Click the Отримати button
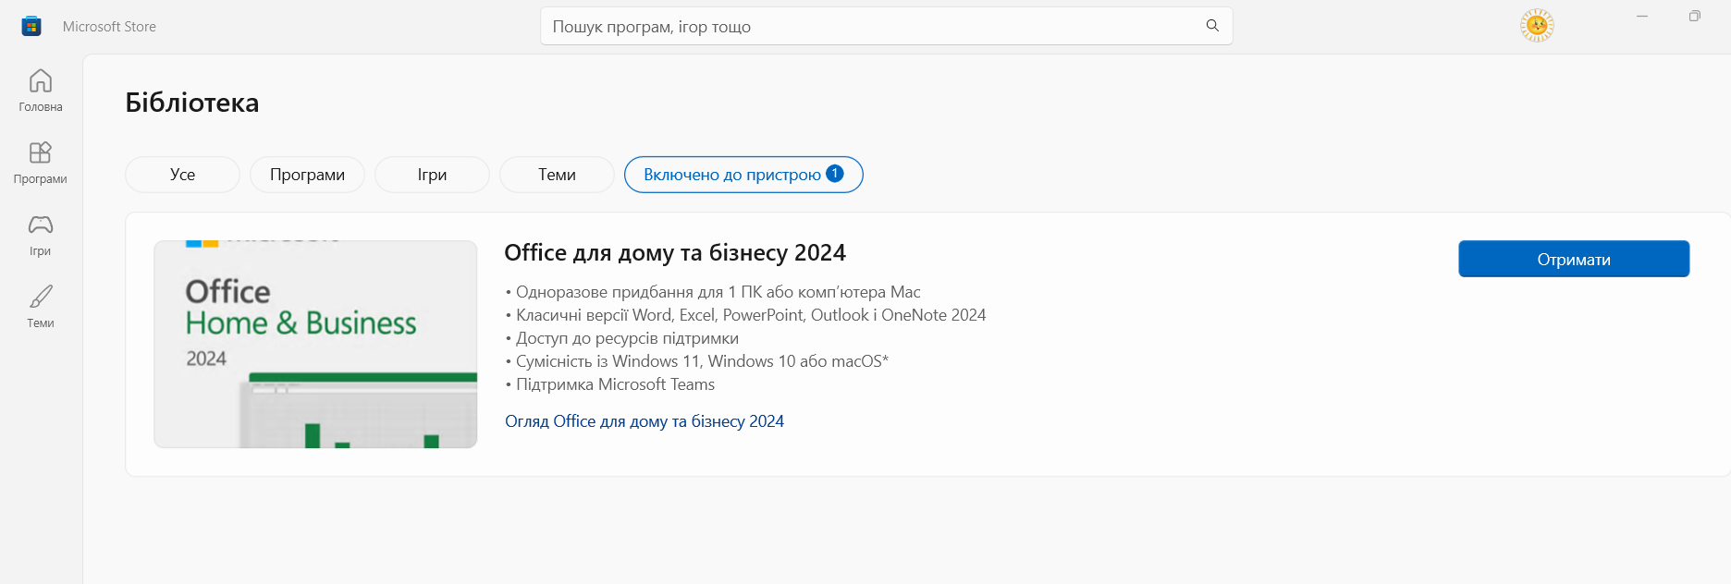1731x584 pixels. coord(1574,259)
